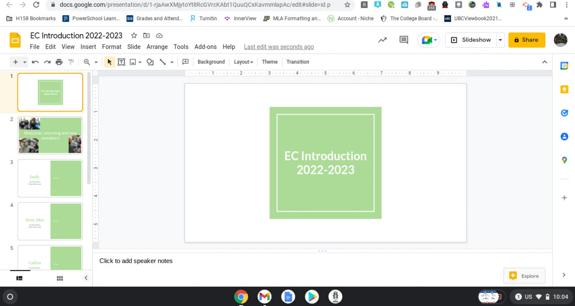Open comment history speech bubble icon
This screenshot has height=306, width=575.
tap(403, 40)
